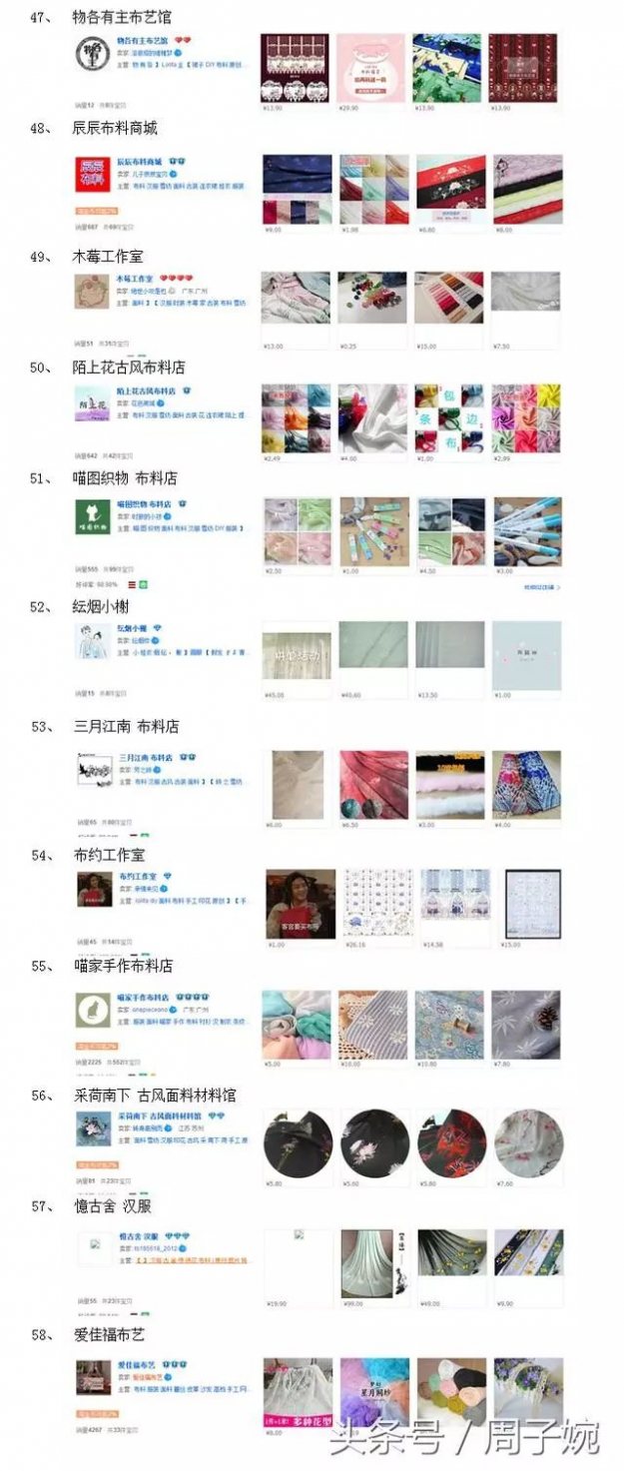Open the 陌上花古风布料店 blue shop link
624x1471 pixels.
pos(146,391)
